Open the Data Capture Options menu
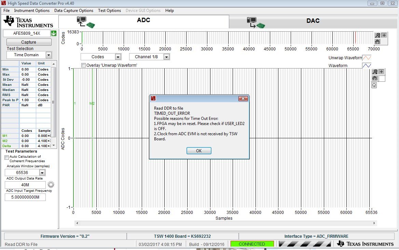Image resolution: width=399 pixels, height=250 pixels. (x=74, y=11)
